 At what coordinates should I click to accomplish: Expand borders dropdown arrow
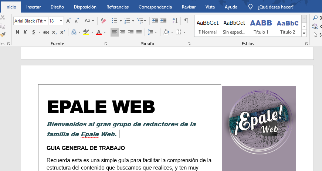[184, 33]
